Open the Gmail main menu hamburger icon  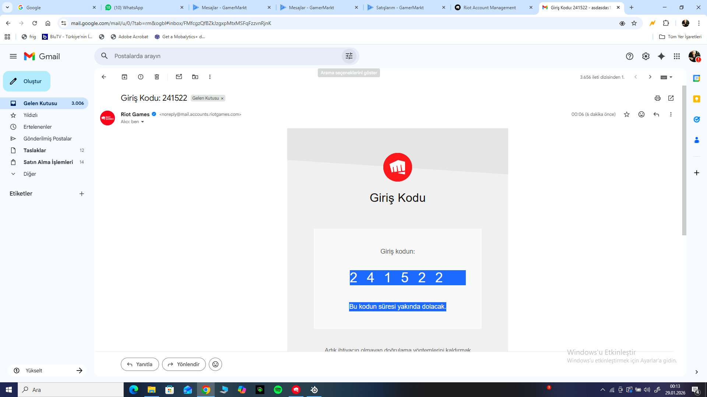13,56
